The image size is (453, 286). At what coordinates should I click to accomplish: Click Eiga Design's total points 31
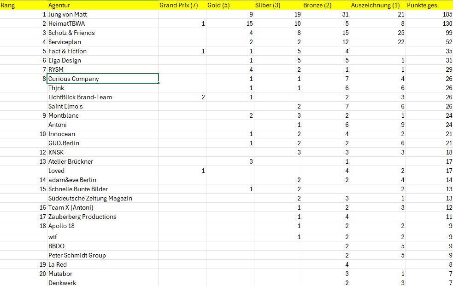tap(429, 61)
